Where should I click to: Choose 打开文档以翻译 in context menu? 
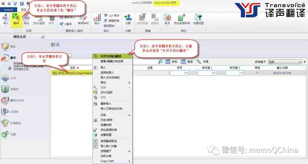pos(113,56)
